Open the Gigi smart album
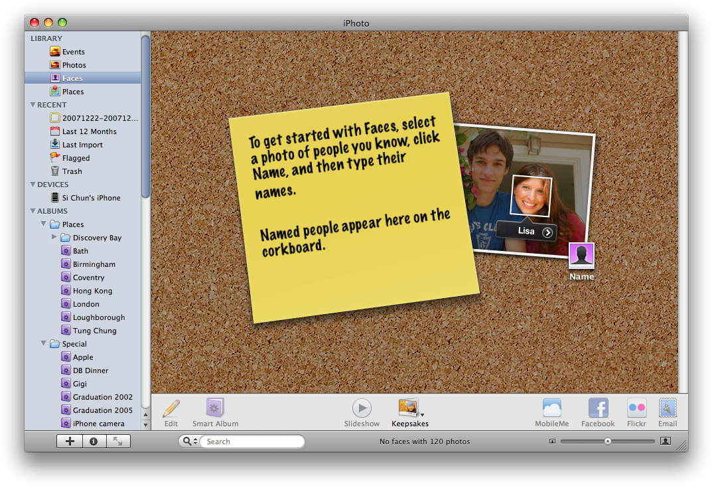This screenshot has width=712, height=486. tap(83, 384)
